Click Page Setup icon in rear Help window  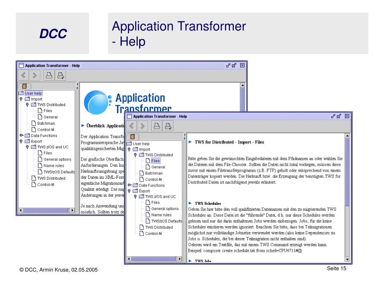pyautogui.click(x=61, y=75)
